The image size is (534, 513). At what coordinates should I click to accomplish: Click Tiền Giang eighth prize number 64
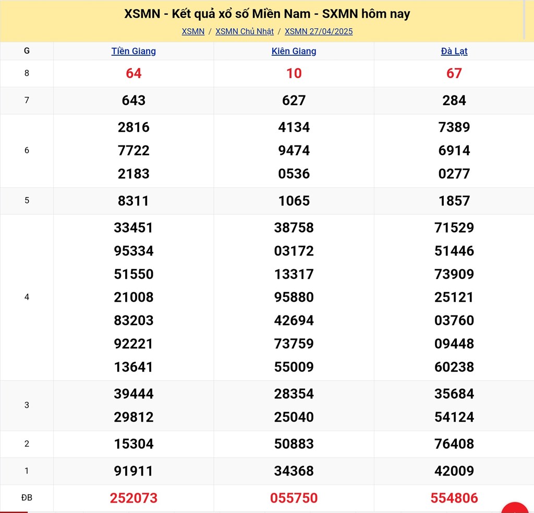point(133,74)
